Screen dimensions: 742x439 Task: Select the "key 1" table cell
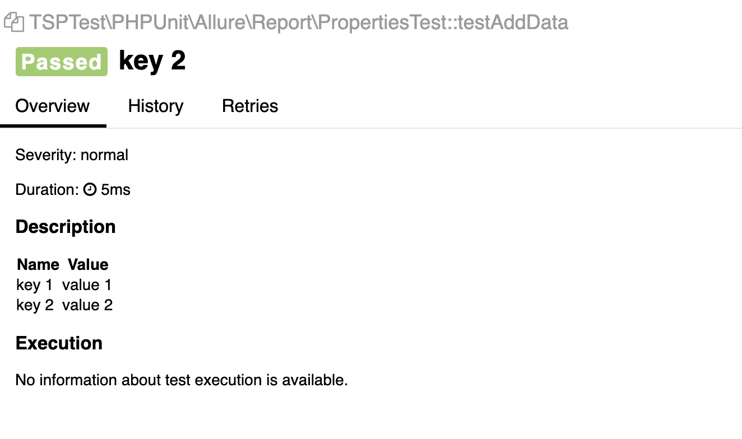tap(35, 285)
